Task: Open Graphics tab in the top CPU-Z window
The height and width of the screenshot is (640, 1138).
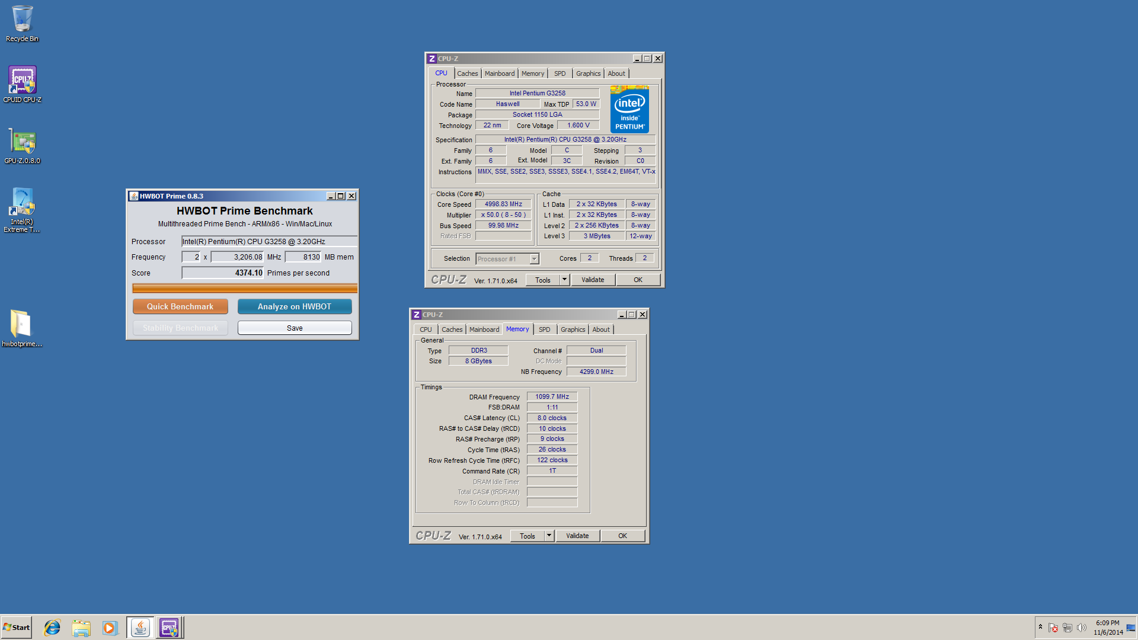Action: pos(589,73)
